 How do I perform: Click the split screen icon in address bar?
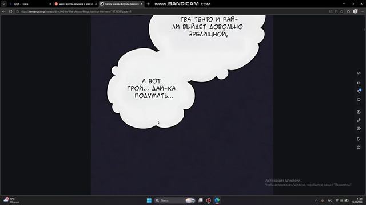331,11
